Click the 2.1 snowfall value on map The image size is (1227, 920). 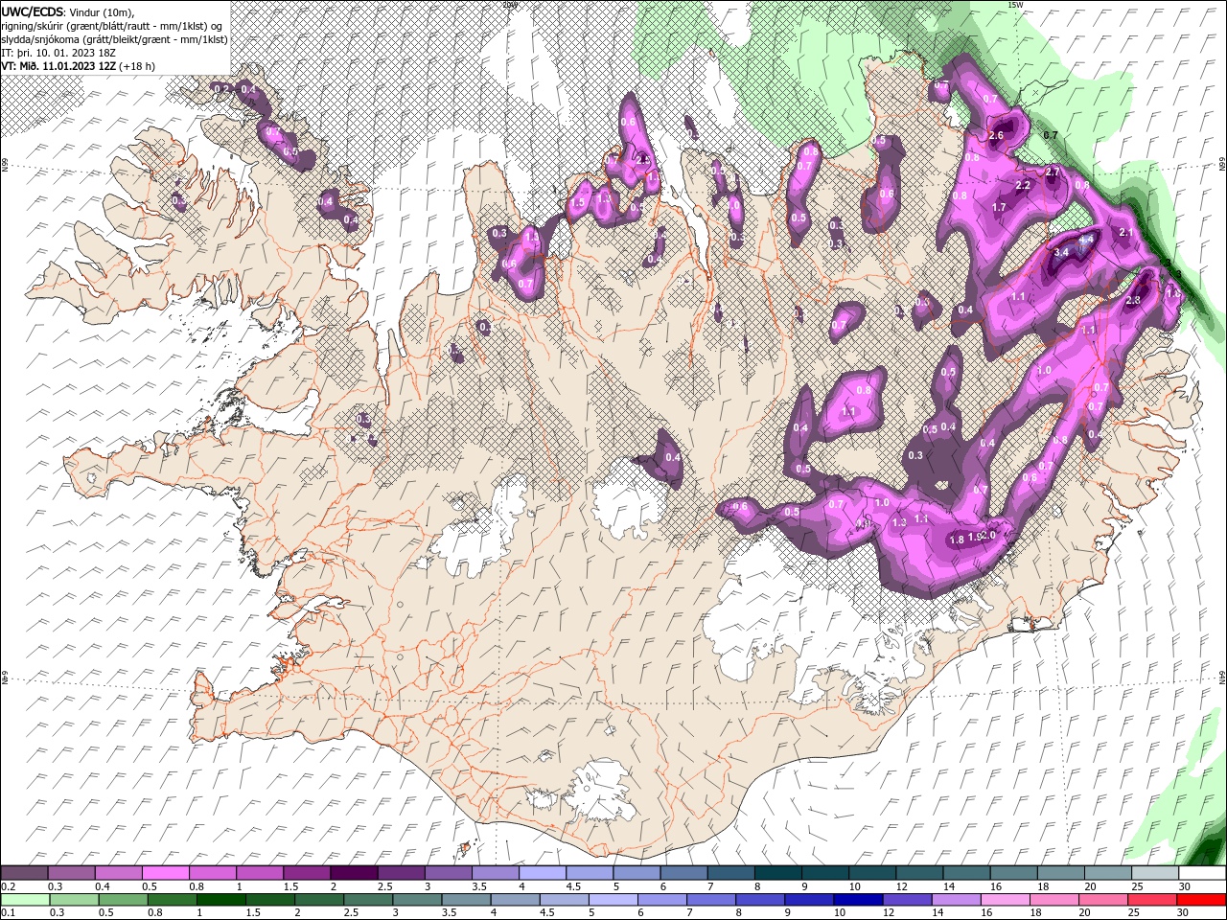pyautogui.click(x=1126, y=233)
